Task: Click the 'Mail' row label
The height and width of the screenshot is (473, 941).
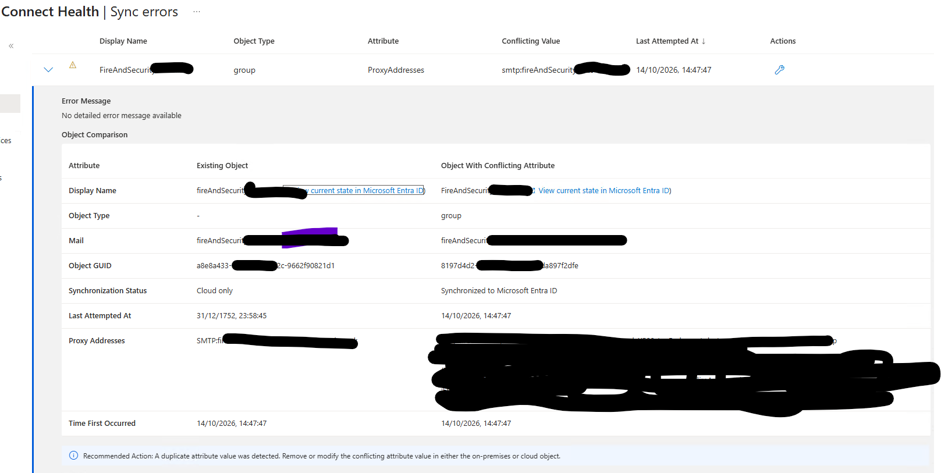Action: coord(76,241)
